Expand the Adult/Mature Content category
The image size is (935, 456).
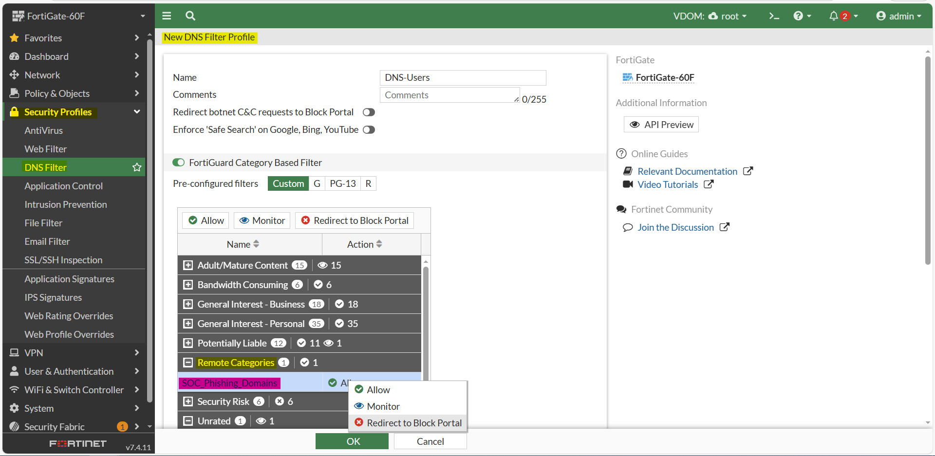pyautogui.click(x=188, y=265)
